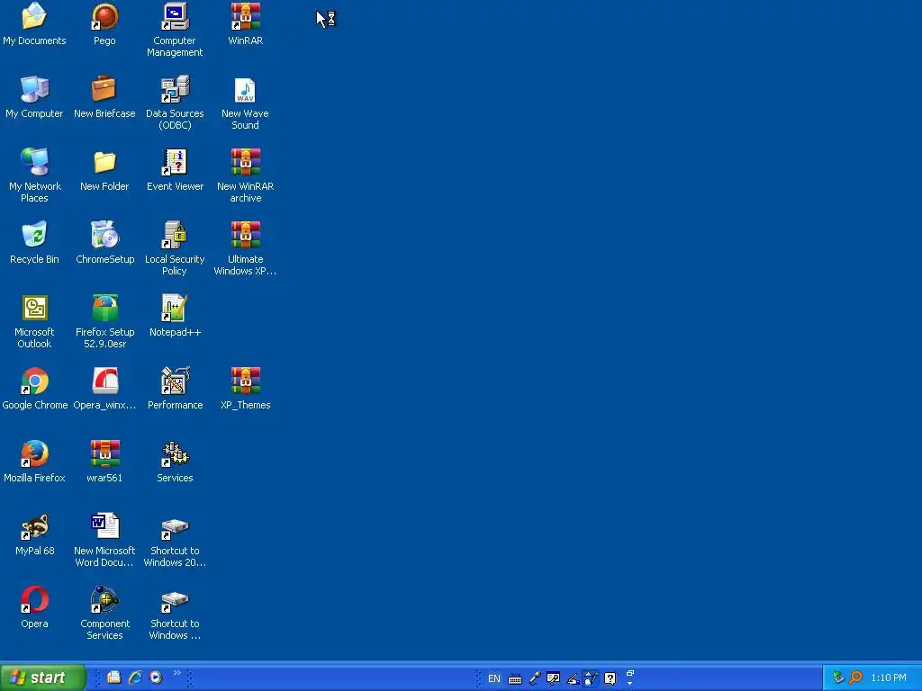Select the Services shortcut icon
922x691 pixels.
coord(175,462)
